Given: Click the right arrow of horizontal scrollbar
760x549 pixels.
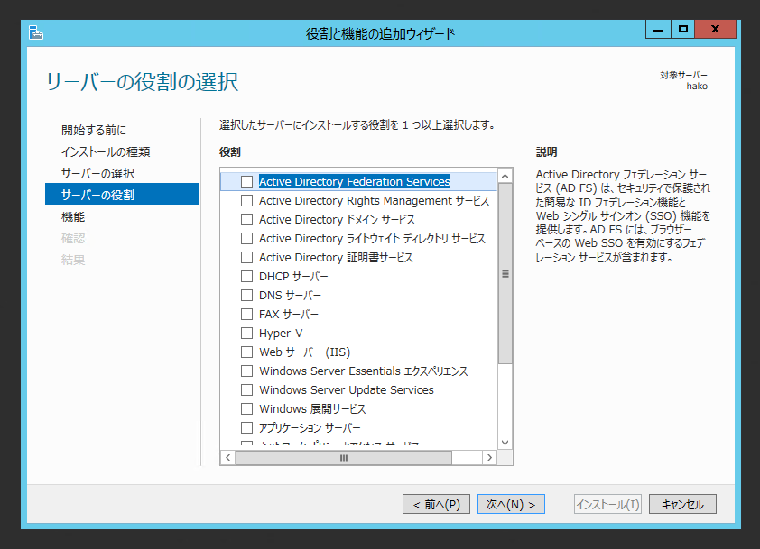Looking at the screenshot, I should [489, 458].
